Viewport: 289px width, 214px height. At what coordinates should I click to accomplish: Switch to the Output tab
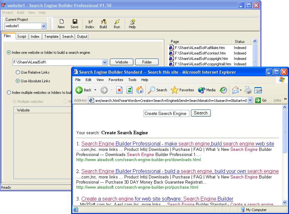coord(82,37)
